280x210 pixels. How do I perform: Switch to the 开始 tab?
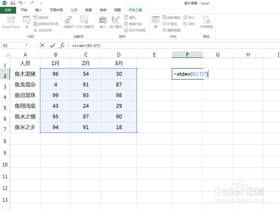(24, 10)
